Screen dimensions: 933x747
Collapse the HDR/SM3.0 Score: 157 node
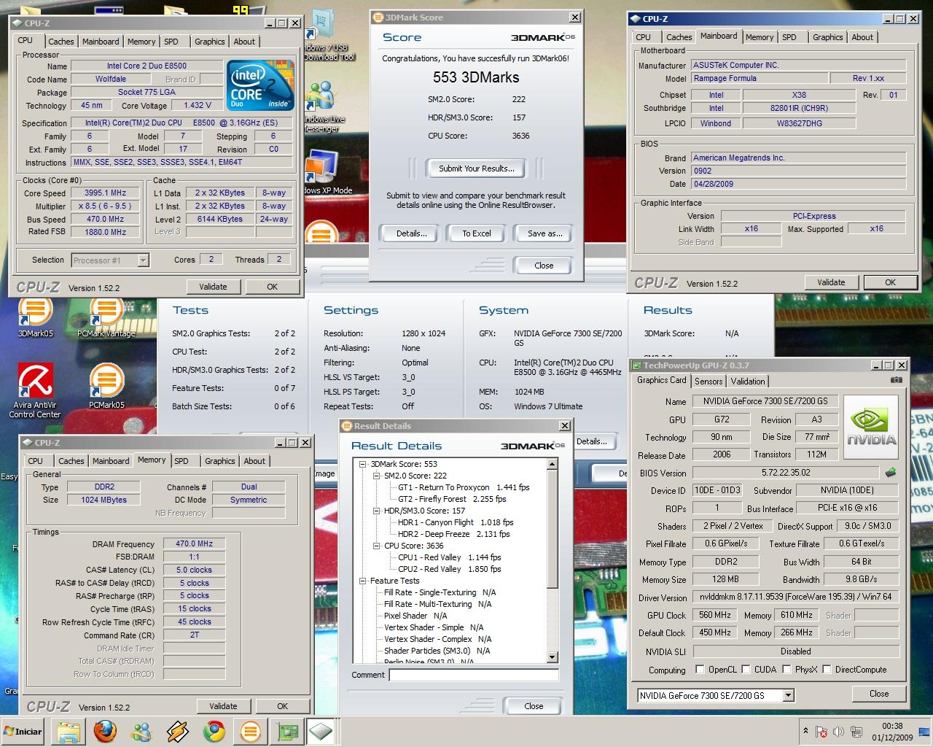375,511
